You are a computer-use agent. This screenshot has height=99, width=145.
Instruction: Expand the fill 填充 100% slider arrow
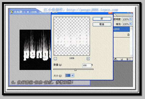(130, 24)
